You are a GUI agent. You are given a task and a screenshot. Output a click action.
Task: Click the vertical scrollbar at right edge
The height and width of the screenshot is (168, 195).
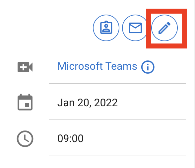(194, 84)
